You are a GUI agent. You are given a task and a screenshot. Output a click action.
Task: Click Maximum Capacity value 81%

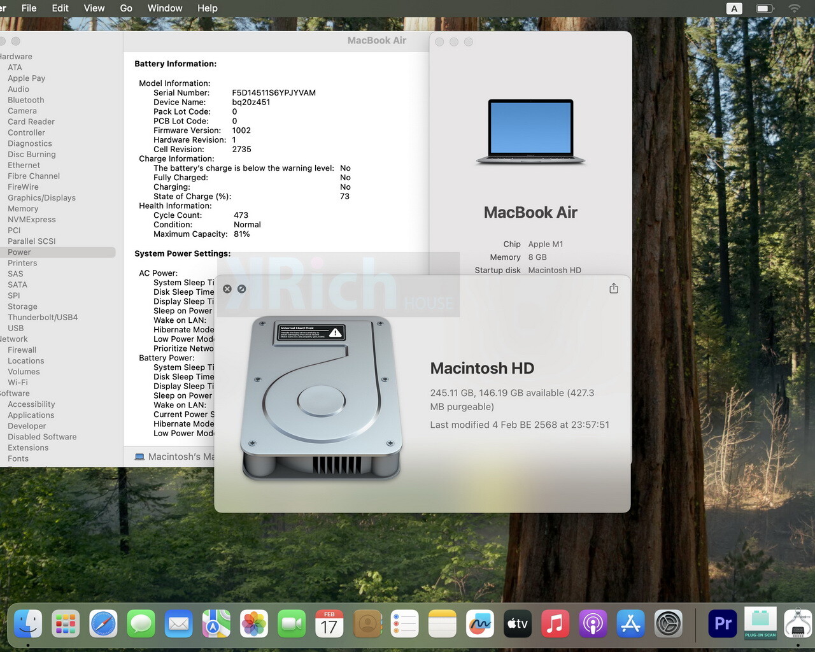[x=242, y=234]
